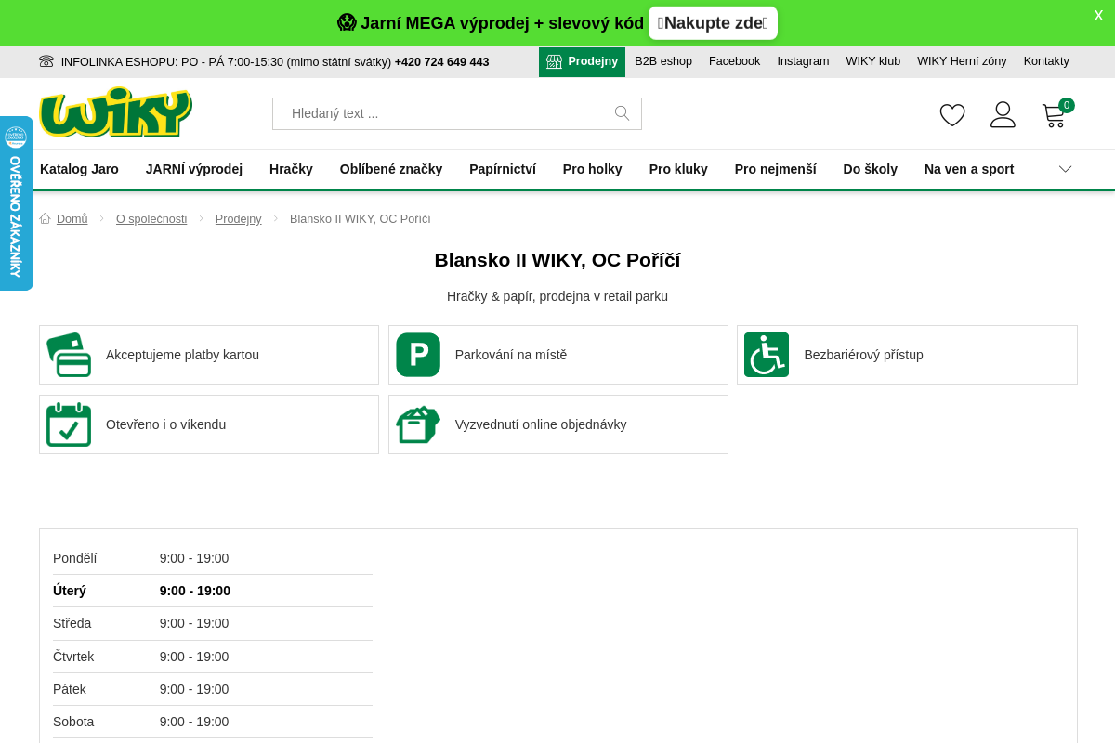1115x743 pixels.
Task: Click the parking on site icon
Action: 418,355
